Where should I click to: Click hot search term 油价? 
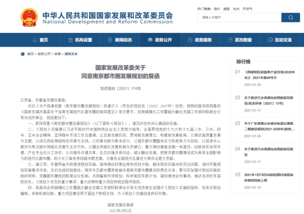pos(217,9)
